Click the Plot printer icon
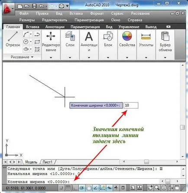 click(x=62, y=6)
